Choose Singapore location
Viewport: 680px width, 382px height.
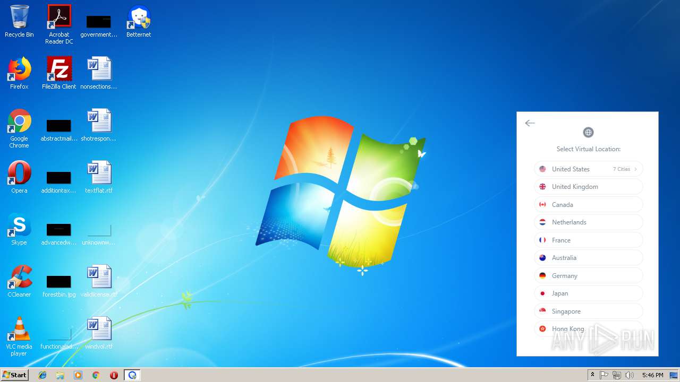tap(589, 311)
